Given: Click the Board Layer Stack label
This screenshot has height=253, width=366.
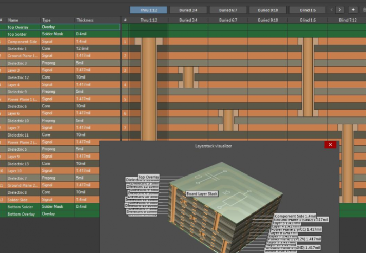Looking at the screenshot, I should pos(202,193).
